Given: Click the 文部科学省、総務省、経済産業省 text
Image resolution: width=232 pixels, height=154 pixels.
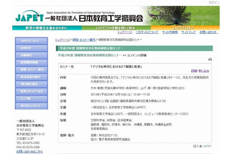Looking at the screenshot, I should point(112,120).
